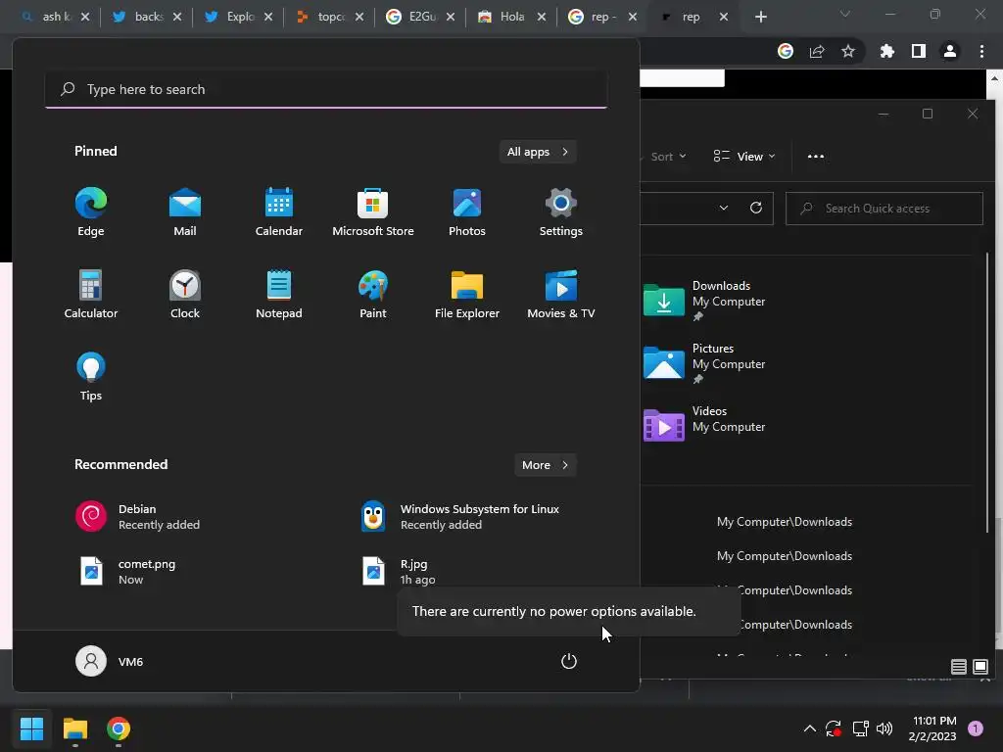1003x752 pixels.
Task: Open Windows Subsystem for Linux recommendation
Action: [460, 517]
